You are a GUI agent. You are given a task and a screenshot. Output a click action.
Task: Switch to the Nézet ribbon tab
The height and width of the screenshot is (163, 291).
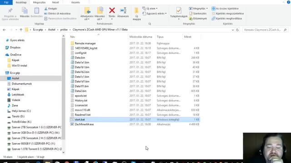click(x=55, y=2)
